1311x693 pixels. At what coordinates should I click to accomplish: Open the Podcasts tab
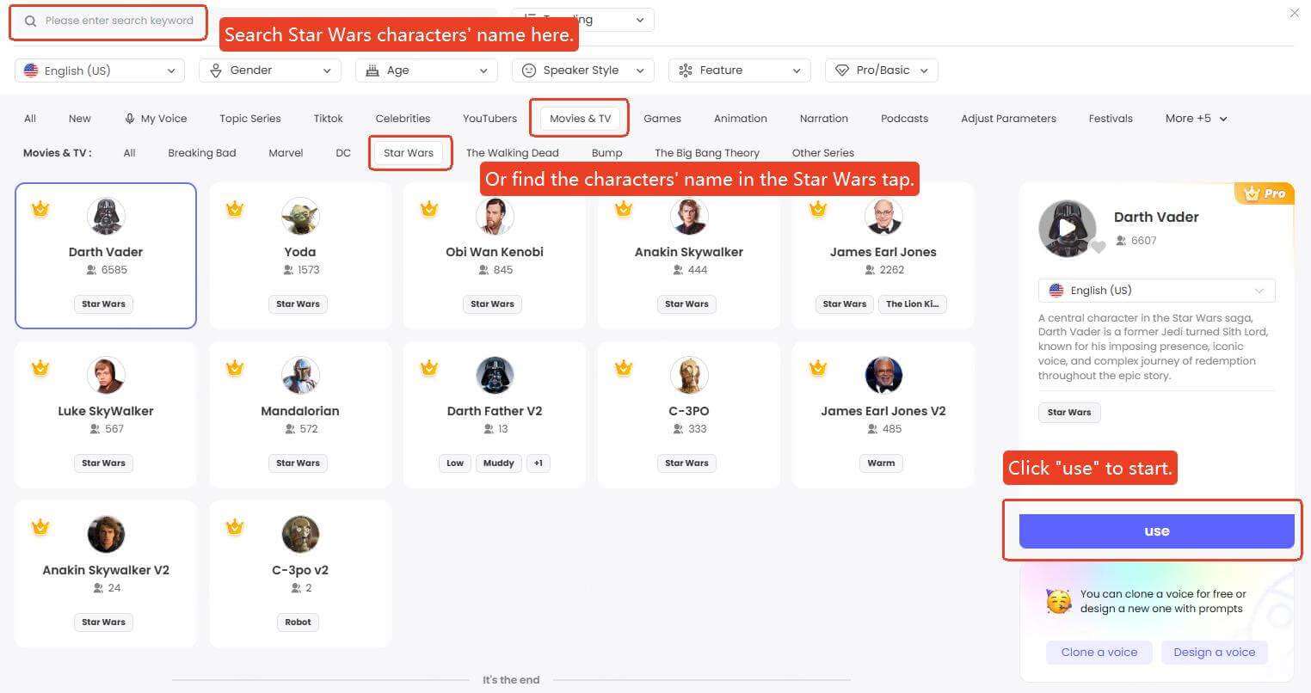click(x=904, y=119)
